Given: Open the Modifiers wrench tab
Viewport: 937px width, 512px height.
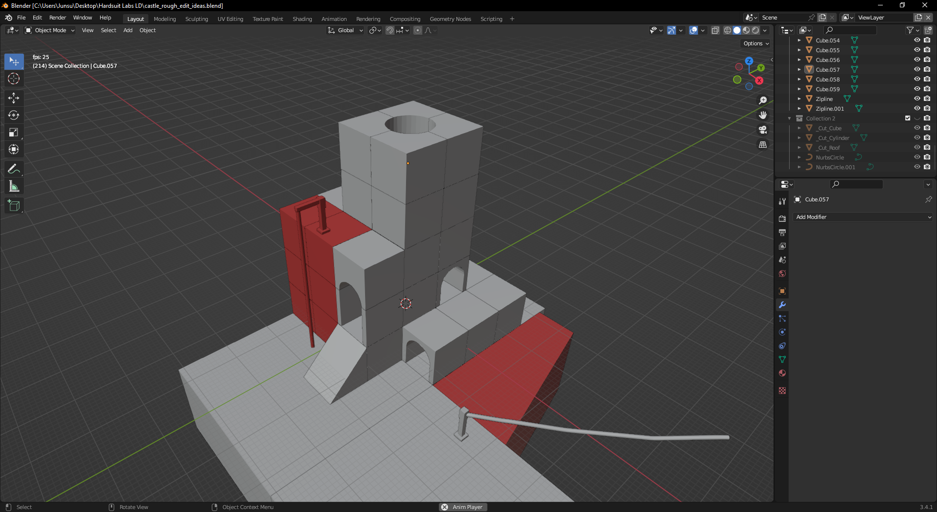Looking at the screenshot, I should pyautogui.click(x=782, y=305).
